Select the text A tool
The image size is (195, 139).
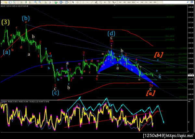coord(105,2)
